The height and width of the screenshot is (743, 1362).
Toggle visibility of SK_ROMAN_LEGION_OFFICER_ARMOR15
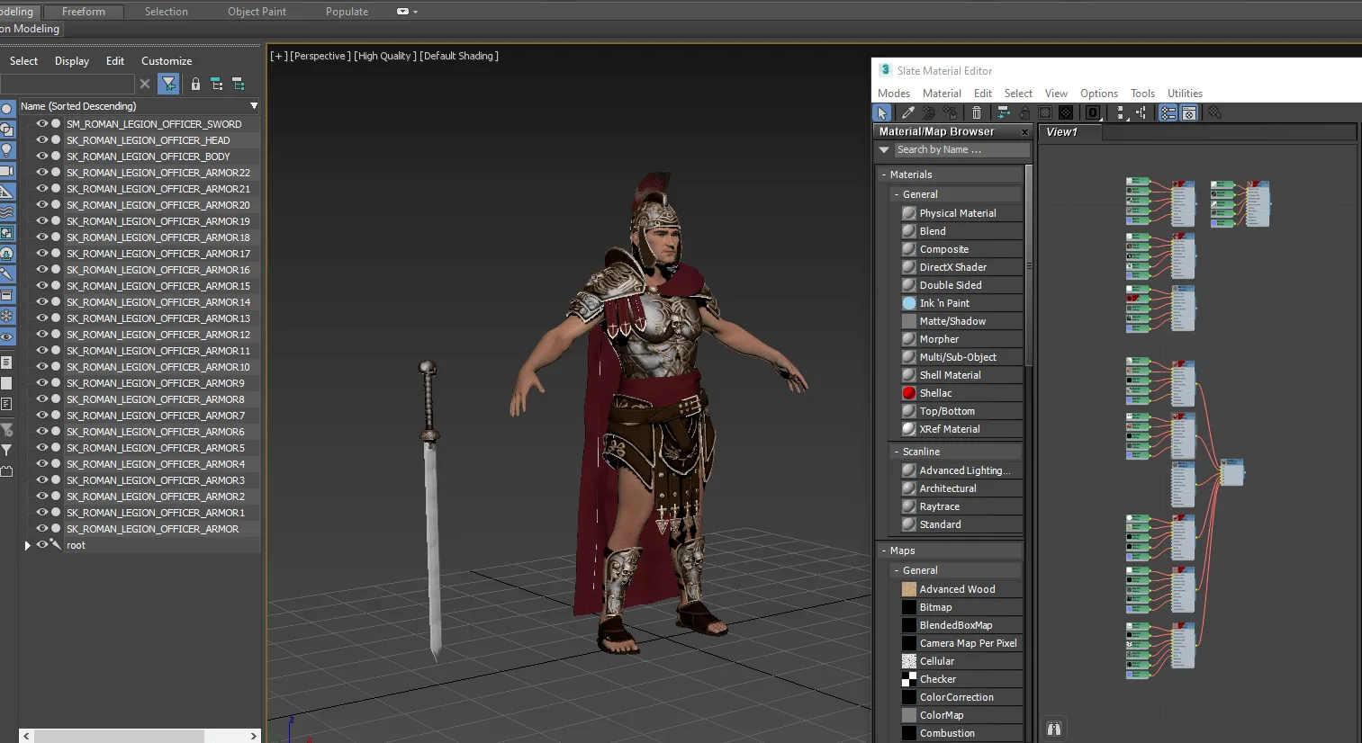tap(41, 286)
